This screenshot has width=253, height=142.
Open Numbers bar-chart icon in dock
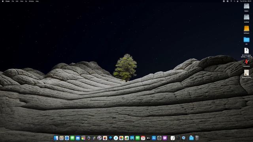[x=126, y=138]
